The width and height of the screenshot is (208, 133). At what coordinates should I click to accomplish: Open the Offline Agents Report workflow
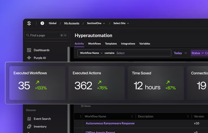click(x=100, y=132)
